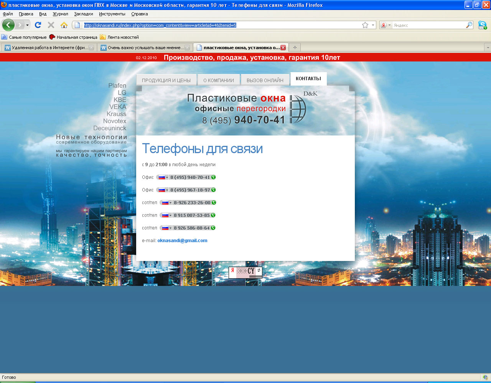Click the TOP link below the content
Viewport: 491px width, 383px height.
pyautogui.click(x=348, y=269)
